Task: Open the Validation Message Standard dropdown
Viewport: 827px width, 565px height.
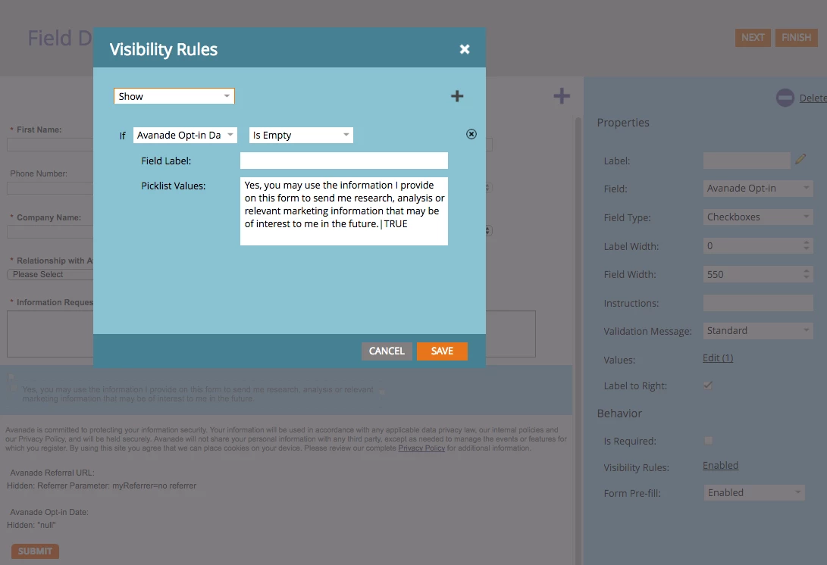Action: [758, 330]
